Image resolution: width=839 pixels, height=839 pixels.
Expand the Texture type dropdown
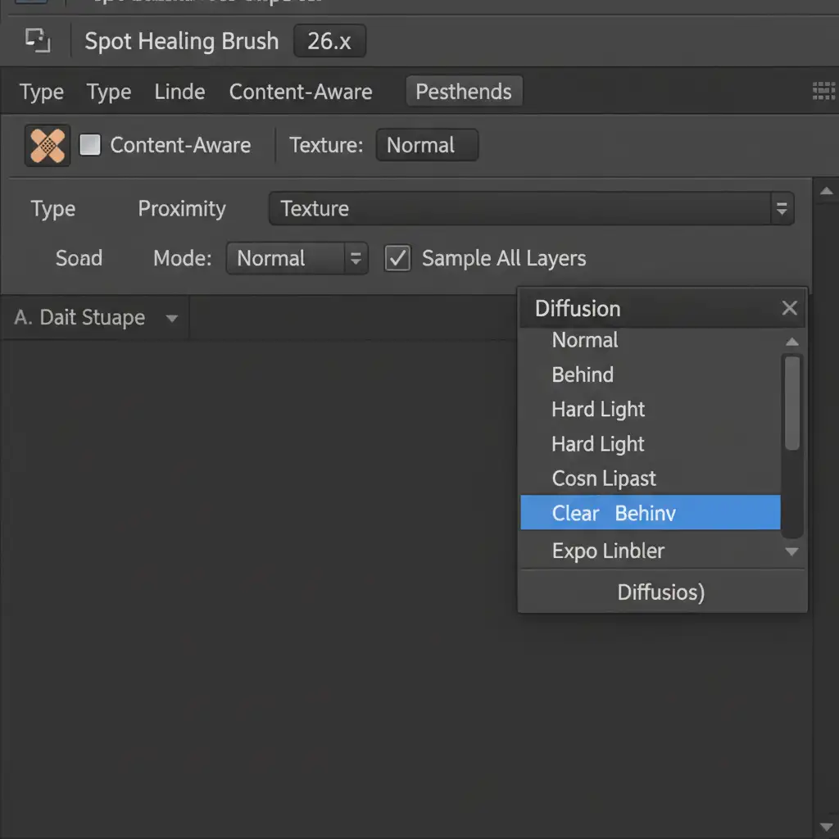click(x=781, y=209)
